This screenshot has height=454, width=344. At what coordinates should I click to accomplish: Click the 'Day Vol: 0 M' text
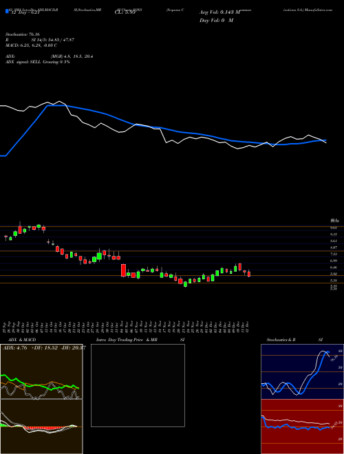pyautogui.click(x=216, y=20)
